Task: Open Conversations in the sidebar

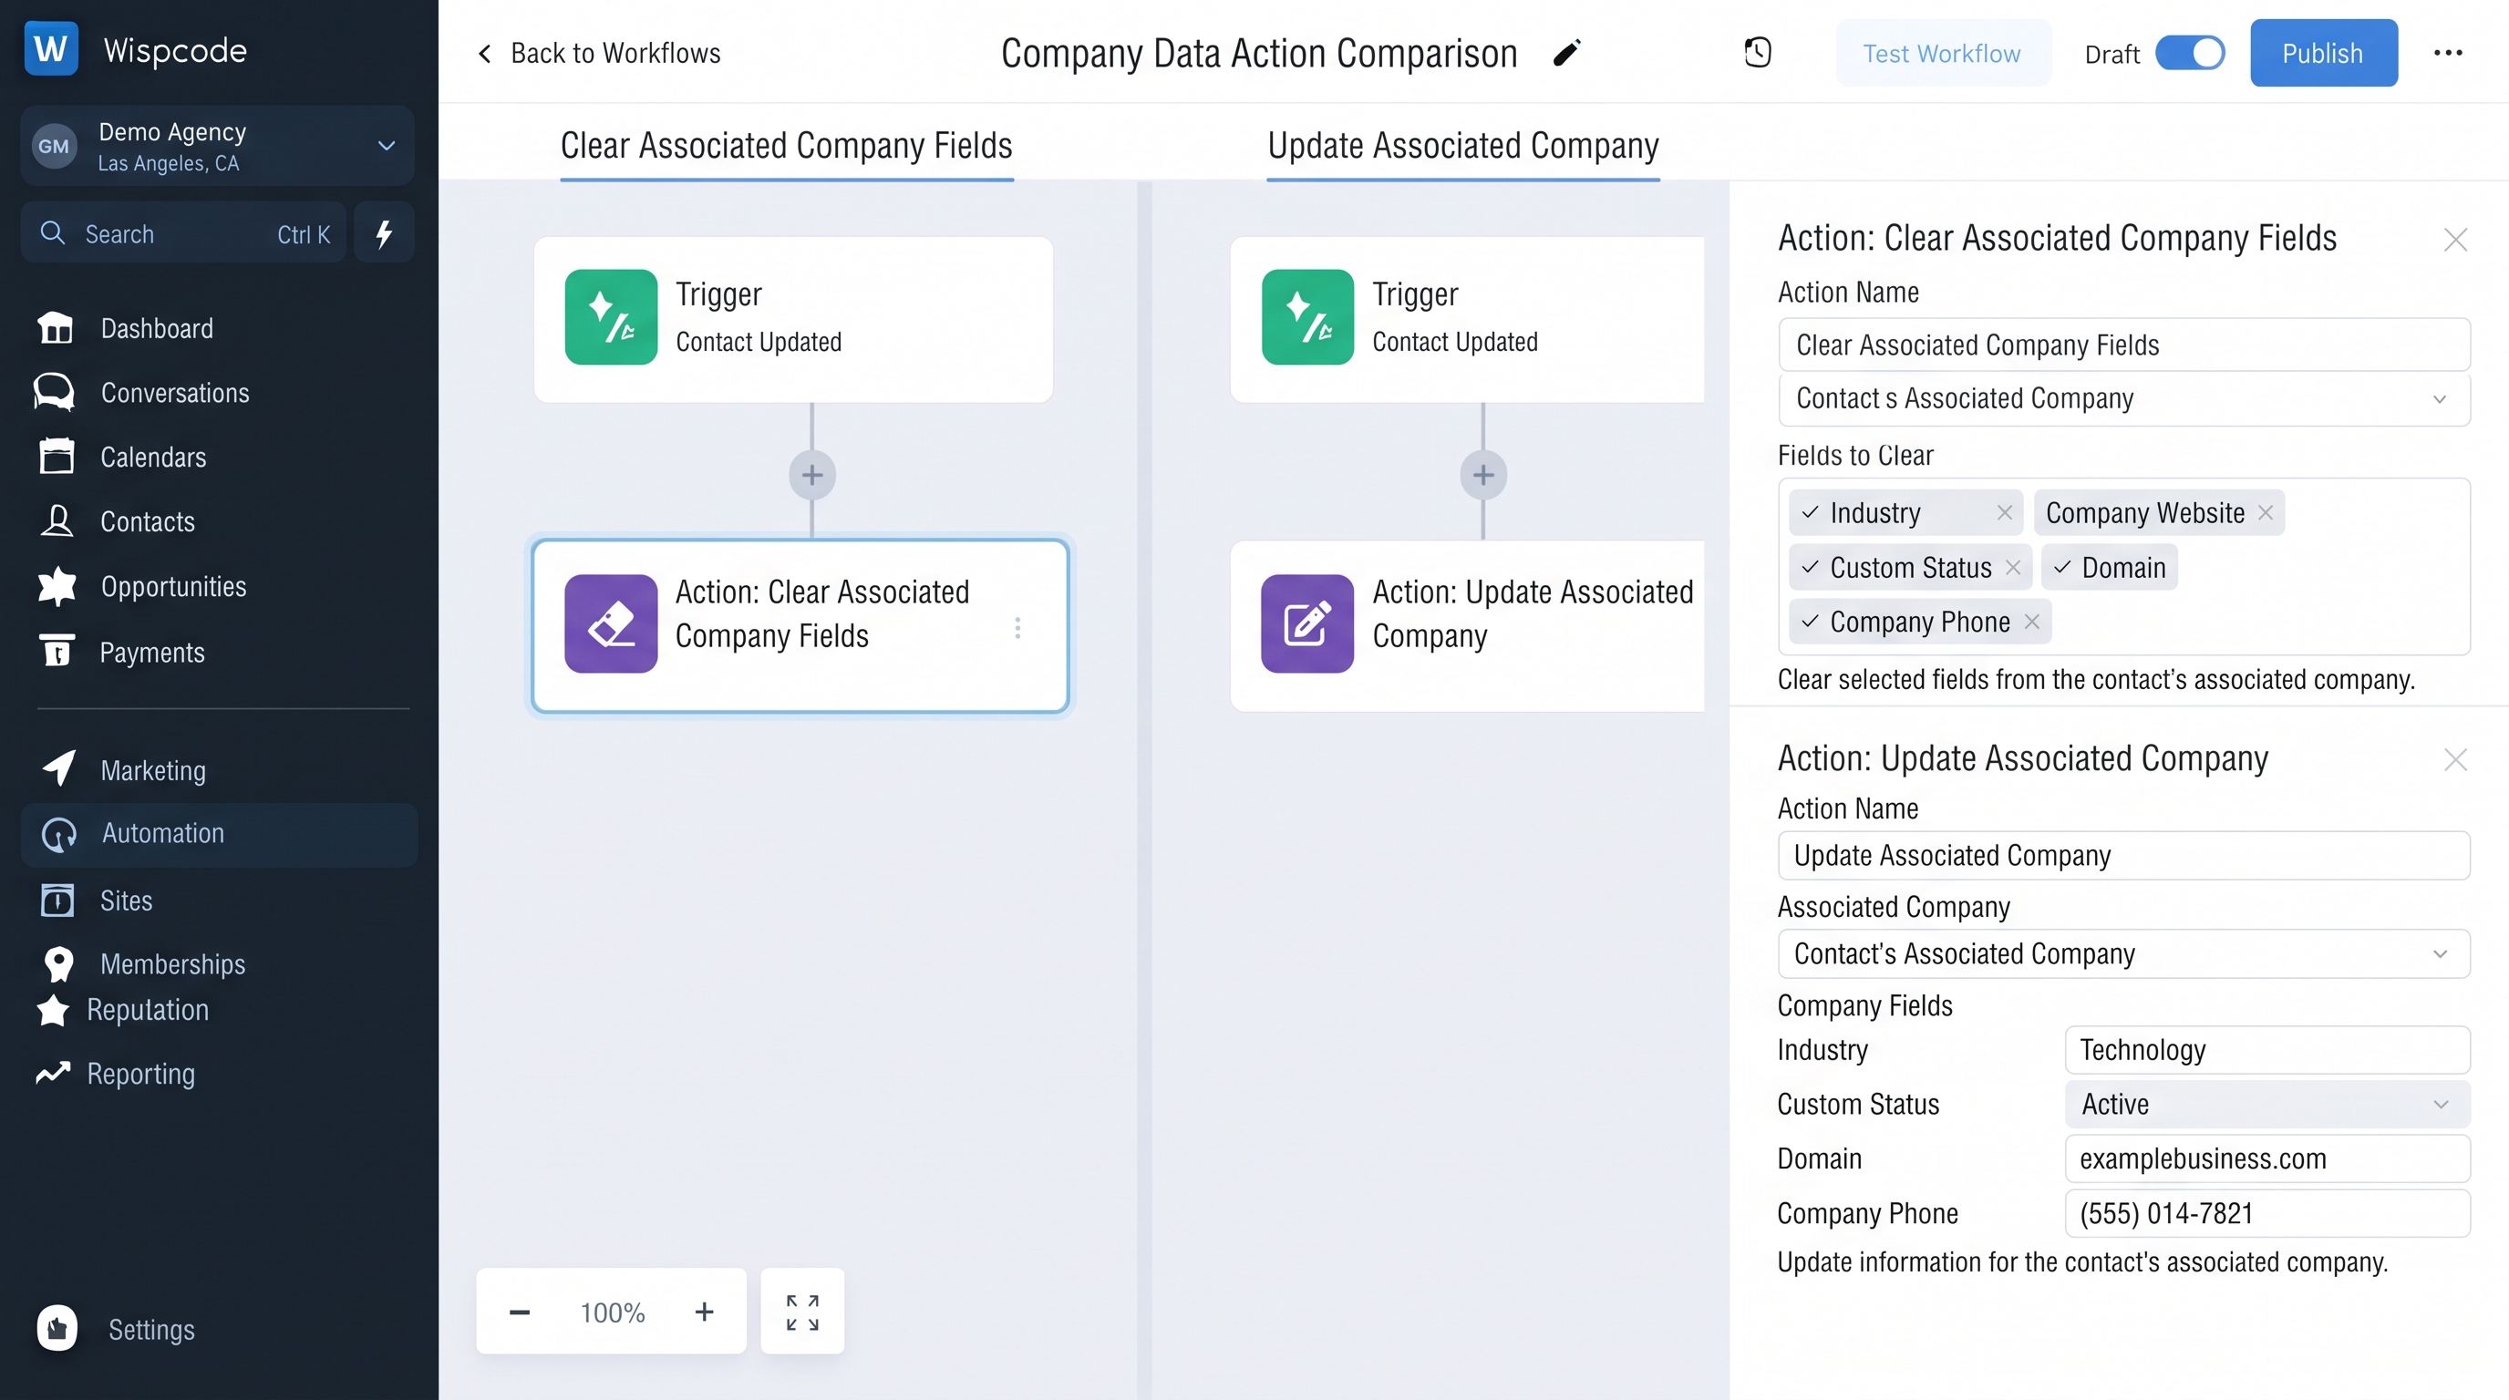Action: [143, 392]
